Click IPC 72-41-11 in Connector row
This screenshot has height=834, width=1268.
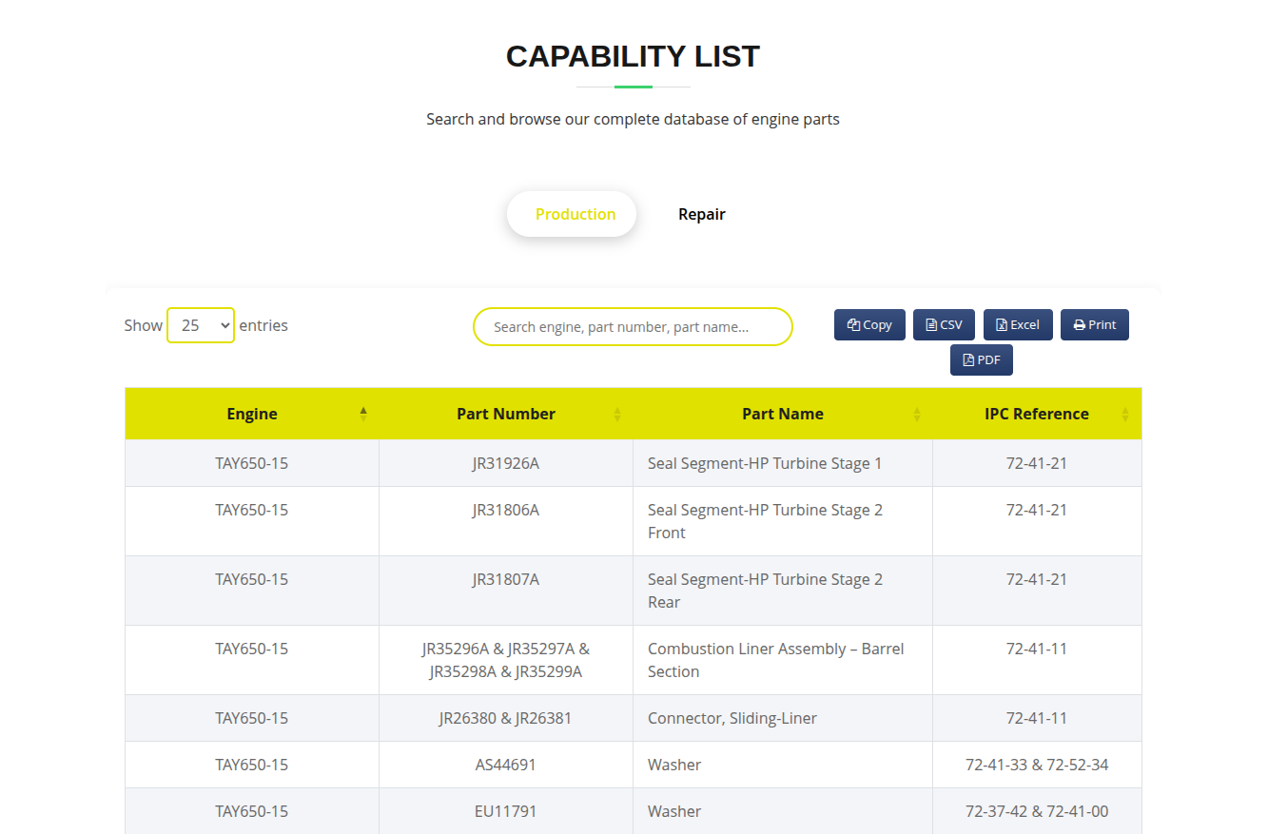click(1037, 718)
